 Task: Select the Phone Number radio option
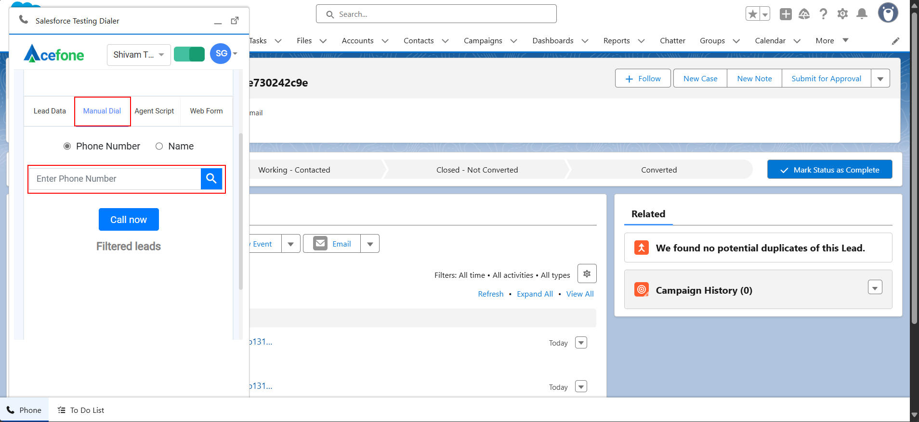pyautogui.click(x=67, y=146)
